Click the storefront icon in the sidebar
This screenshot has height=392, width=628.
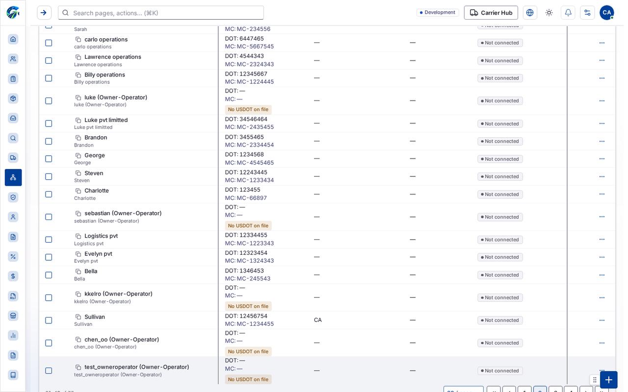point(13,316)
